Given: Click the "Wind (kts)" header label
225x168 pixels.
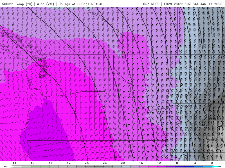Looking at the screenshot, I should [45, 4].
